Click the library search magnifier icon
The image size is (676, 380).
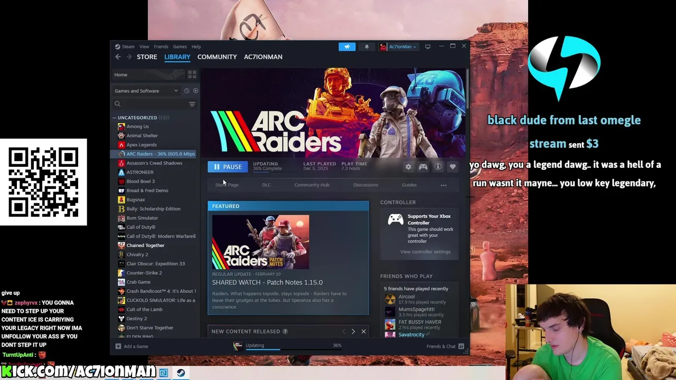coord(118,104)
